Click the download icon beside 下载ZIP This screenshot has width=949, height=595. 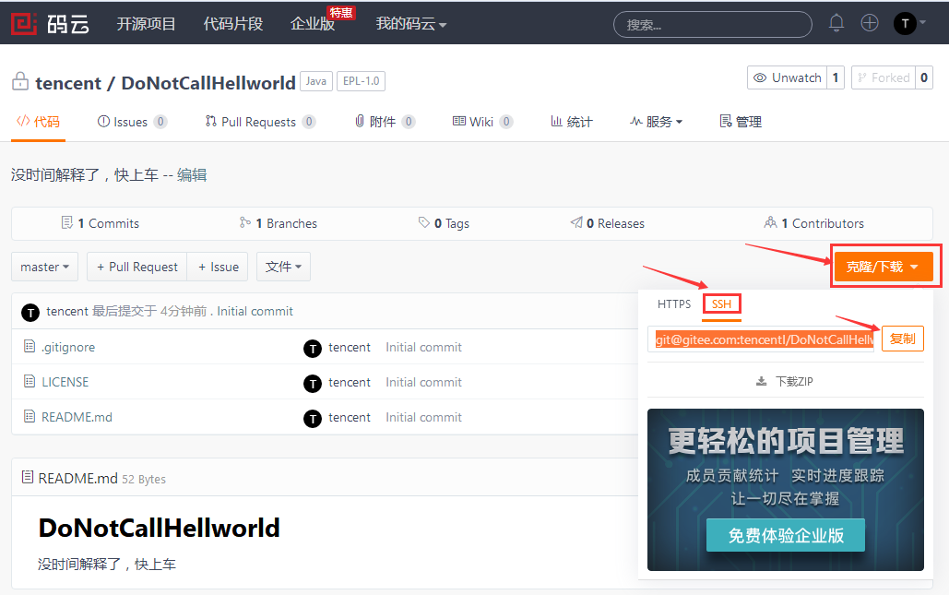tap(761, 381)
